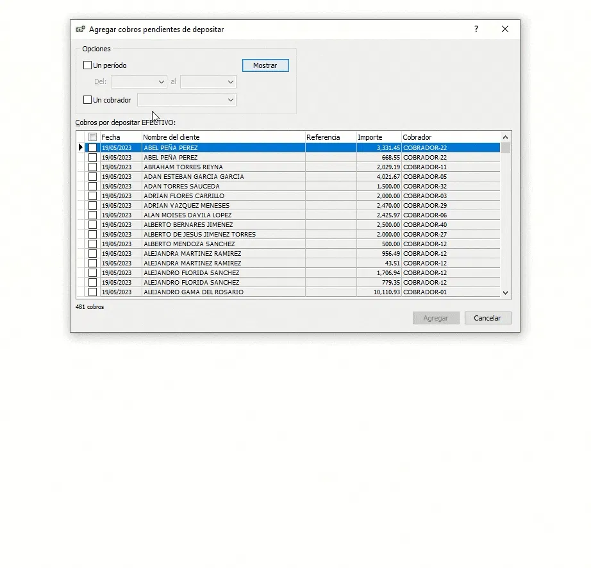Viewport: 591px width, 568px height.
Task: Check the ABRAHAM TORRES REYNA row checkbox
Action: (x=92, y=167)
